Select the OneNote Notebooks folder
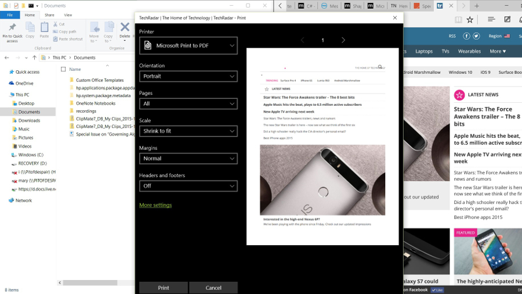 [96, 103]
